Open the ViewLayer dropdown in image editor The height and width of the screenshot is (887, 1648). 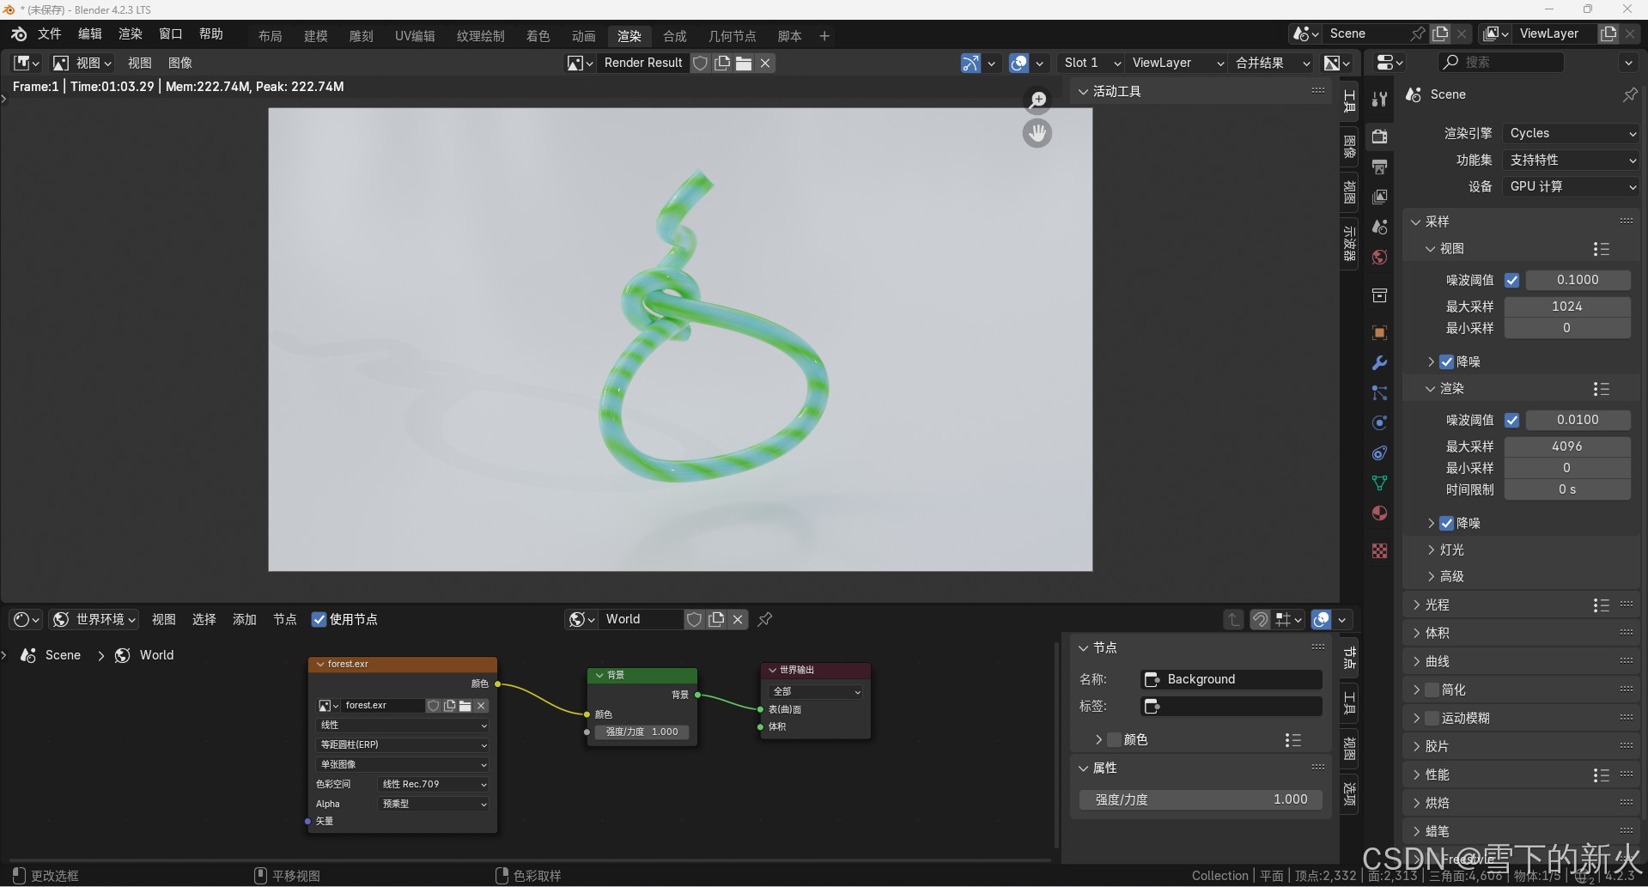click(1176, 63)
